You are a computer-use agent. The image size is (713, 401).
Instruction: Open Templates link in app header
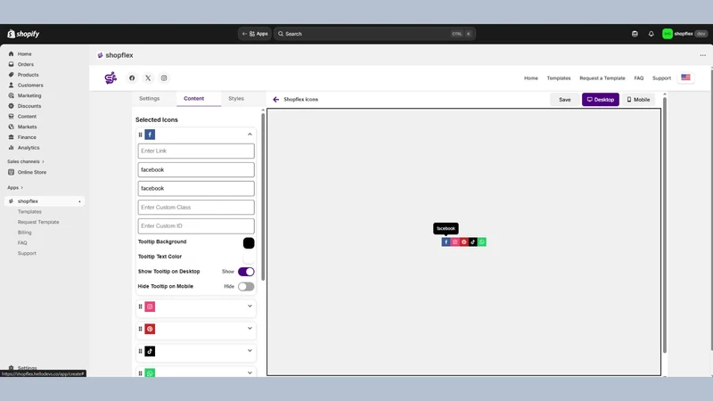click(559, 78)
